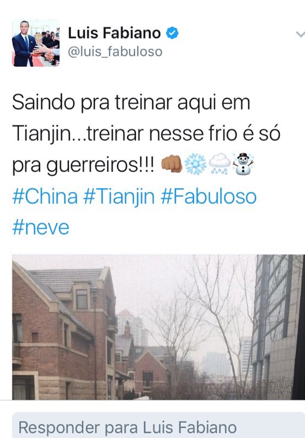Open Luis Fabiano's profile avatar picture
This screenshot has height=438, width=305.
(x=36, y=43)
